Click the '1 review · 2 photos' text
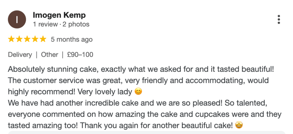This screenshot has width=293, height=134. [x=61, y=24]
